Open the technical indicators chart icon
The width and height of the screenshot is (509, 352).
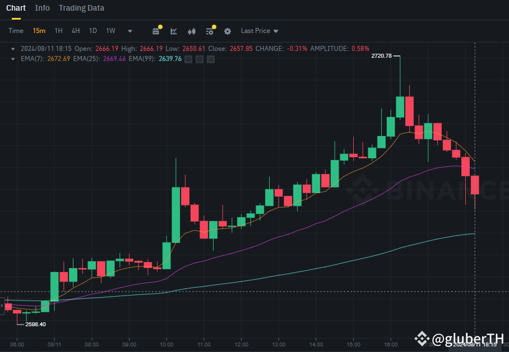coord(174,31)
